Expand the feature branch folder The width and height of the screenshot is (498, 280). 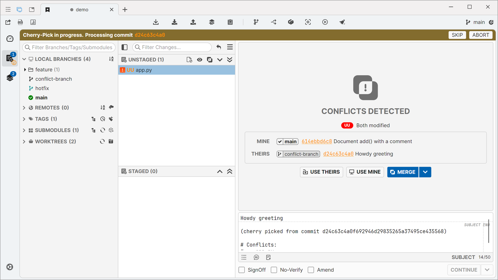(x=25, y=70)
